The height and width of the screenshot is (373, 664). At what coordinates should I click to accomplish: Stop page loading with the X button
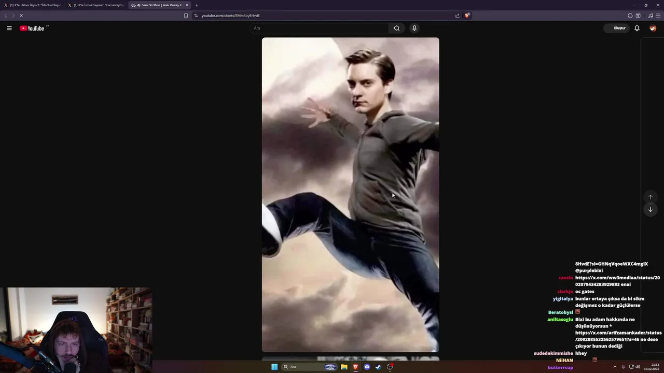pos(21,16)
